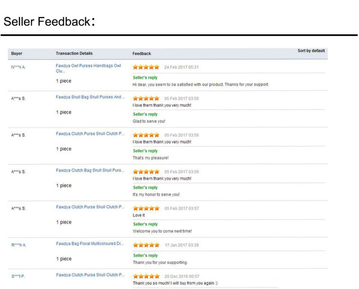Image resolution: width=359 pixels, height=289 pixels.
Task: Open Sort by default option
Action: click(x=311, y=51)
